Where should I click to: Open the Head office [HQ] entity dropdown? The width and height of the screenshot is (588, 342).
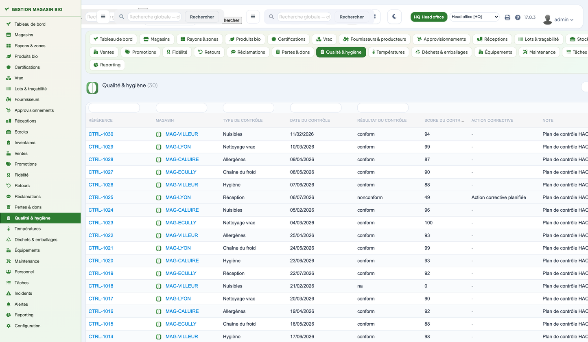(x=474, y=17)
